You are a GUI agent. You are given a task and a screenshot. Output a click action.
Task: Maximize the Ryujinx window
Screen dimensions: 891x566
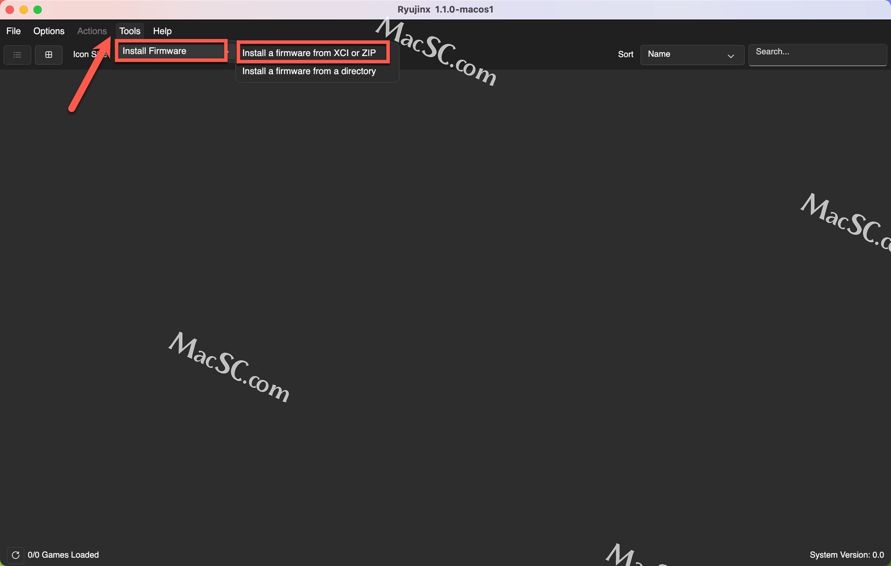point(38,10)
